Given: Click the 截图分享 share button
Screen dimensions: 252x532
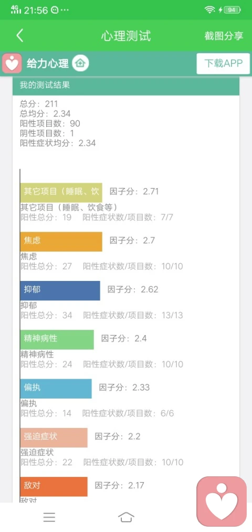Looking at the screenshot, I should 224,36.
